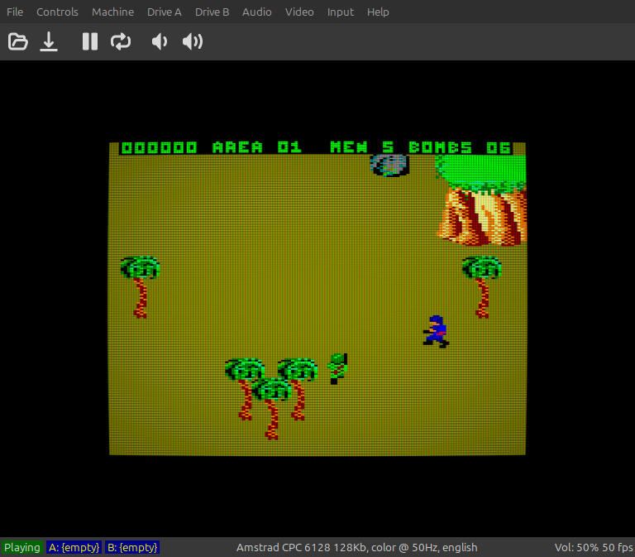This screenshot has height=557, width=635.
Task: Click the Playing status indicator
Action: [21, 547]
